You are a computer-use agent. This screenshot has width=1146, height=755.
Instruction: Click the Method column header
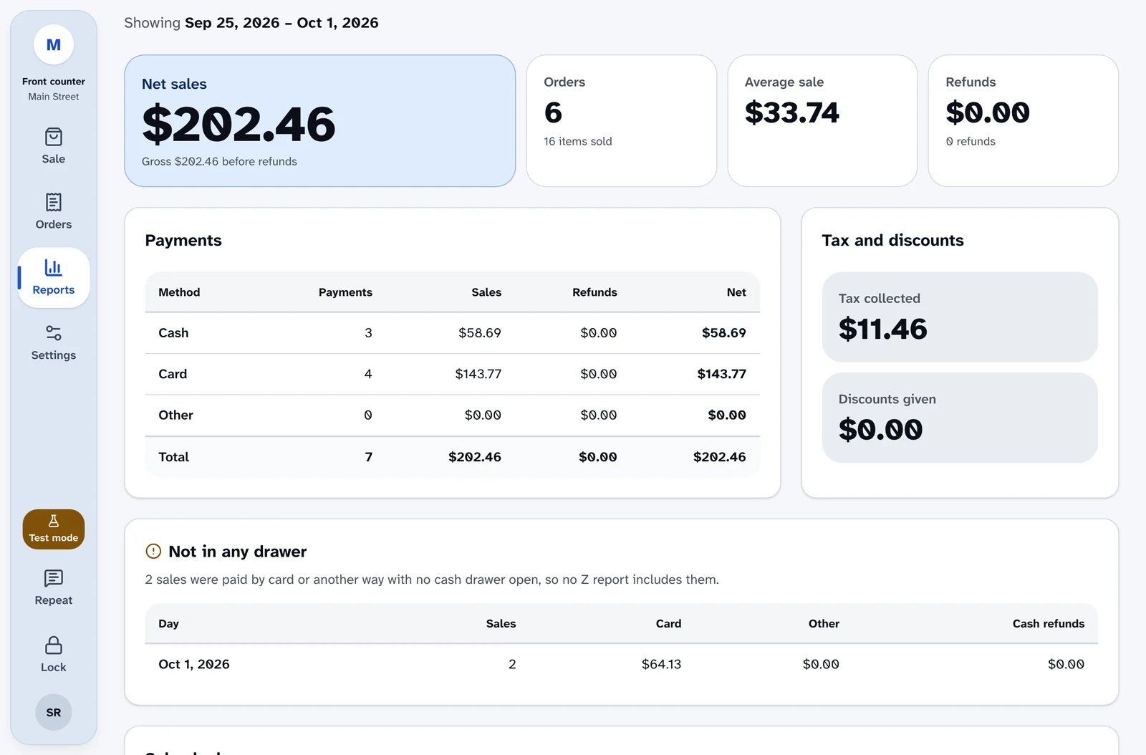point(179,292)
